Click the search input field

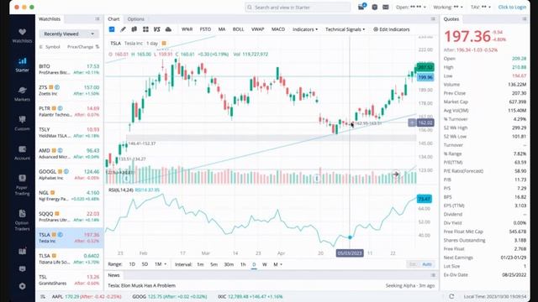point(298,8)
